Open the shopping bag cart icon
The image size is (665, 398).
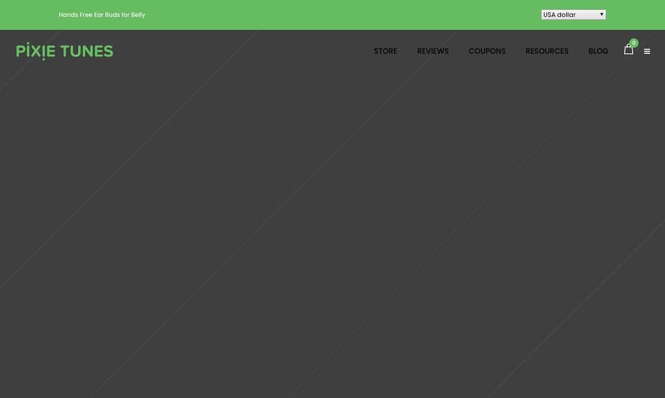click(x=628, y=50)
